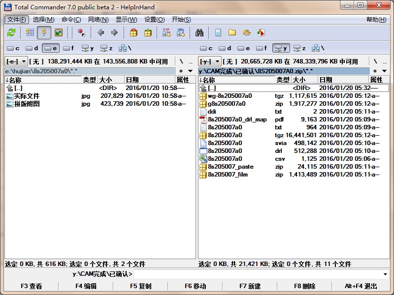
Task: Open right panel directory history arrow
Action: pyautogui.click(x=385, y=71)
